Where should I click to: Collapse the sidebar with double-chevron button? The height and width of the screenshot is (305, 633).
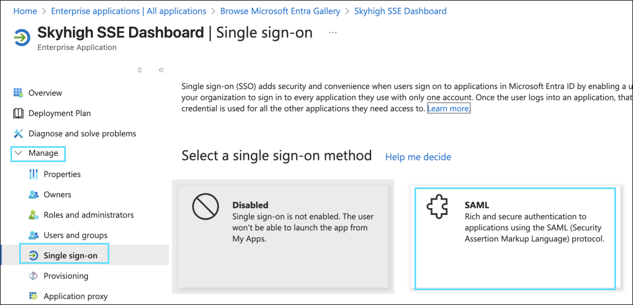161,70
